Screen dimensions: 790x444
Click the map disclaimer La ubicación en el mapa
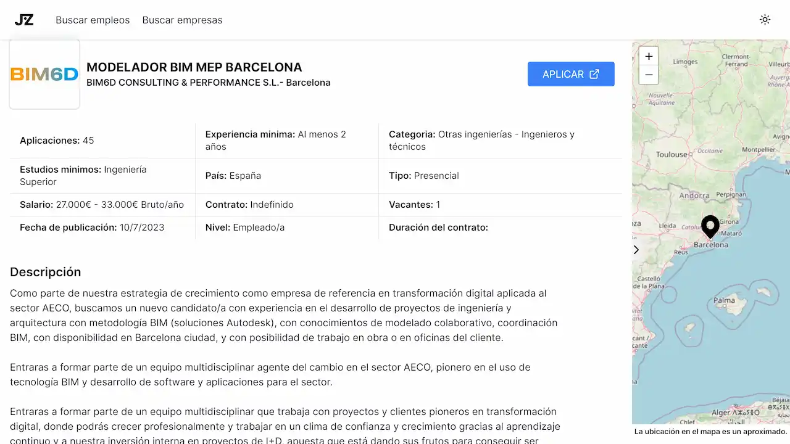tap(710, 432)
